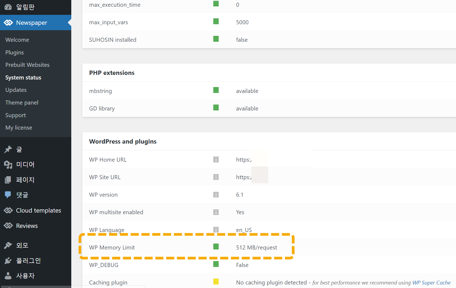
Task: Click the info icon beside WP version
Action: (x=216, y=195)
